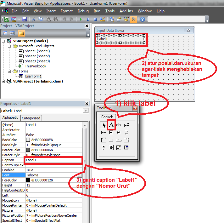Viewport: 224px width, 223px height.
Task: Collapse the Forms folder node
Action: click(x=9, y=71)
